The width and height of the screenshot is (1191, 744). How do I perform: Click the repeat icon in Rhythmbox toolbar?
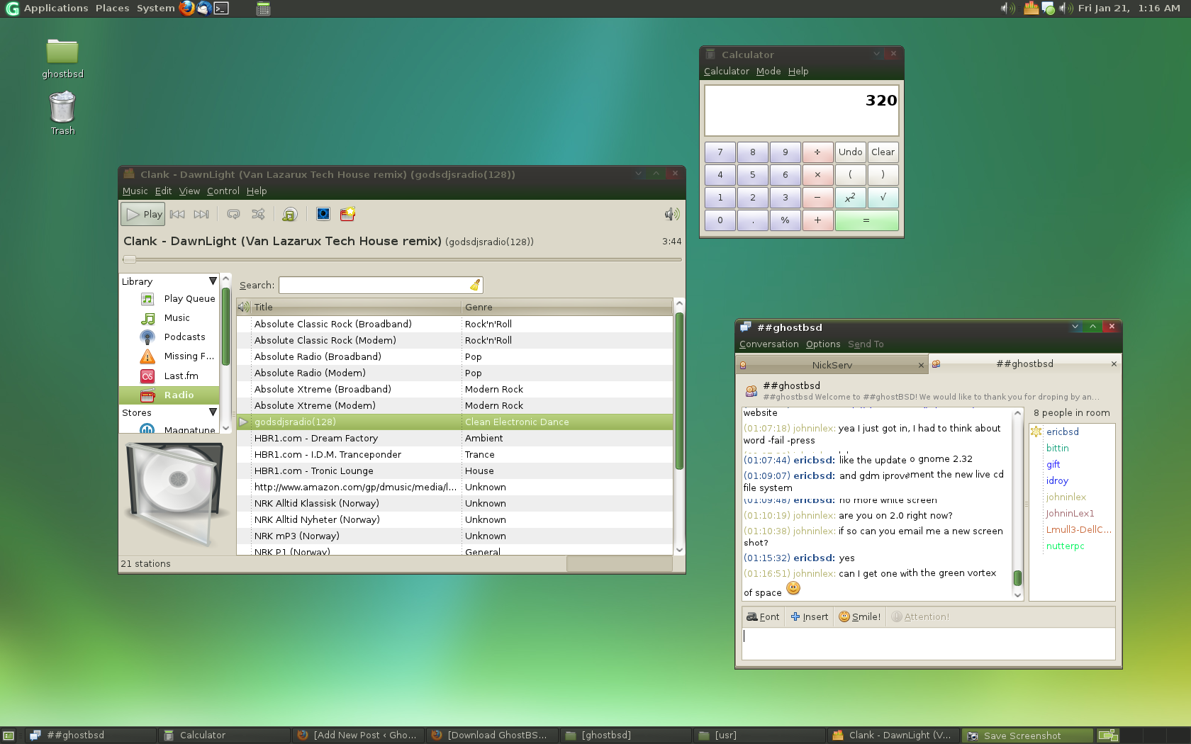click(233, 214)
